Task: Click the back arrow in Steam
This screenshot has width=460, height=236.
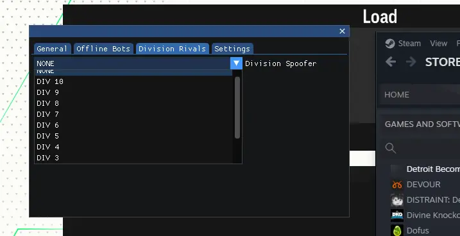Action: point(391,62)
